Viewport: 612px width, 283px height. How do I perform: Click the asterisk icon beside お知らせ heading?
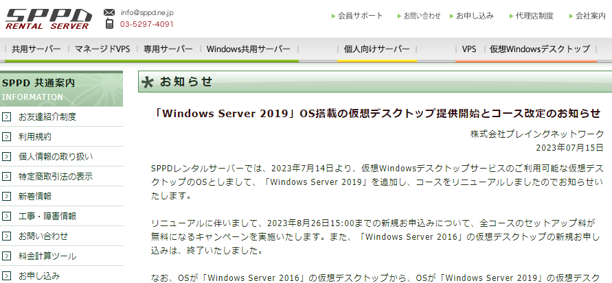click(147, 82)
